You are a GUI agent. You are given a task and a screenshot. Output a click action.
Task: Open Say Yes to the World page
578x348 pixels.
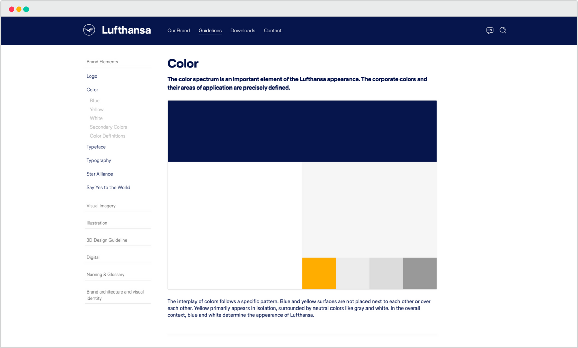pyautogui.click(x=108, y=188)
